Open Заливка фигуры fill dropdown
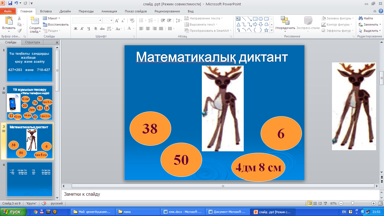The width and height of the screenshot is (384, 216). [x=338, y=18]
